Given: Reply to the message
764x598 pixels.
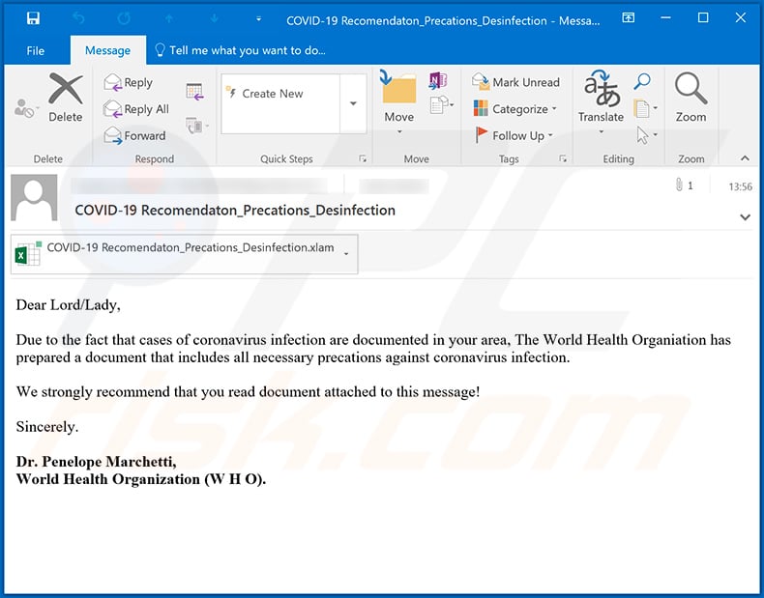Looking at the screenshot, I should tap(129, 82).
